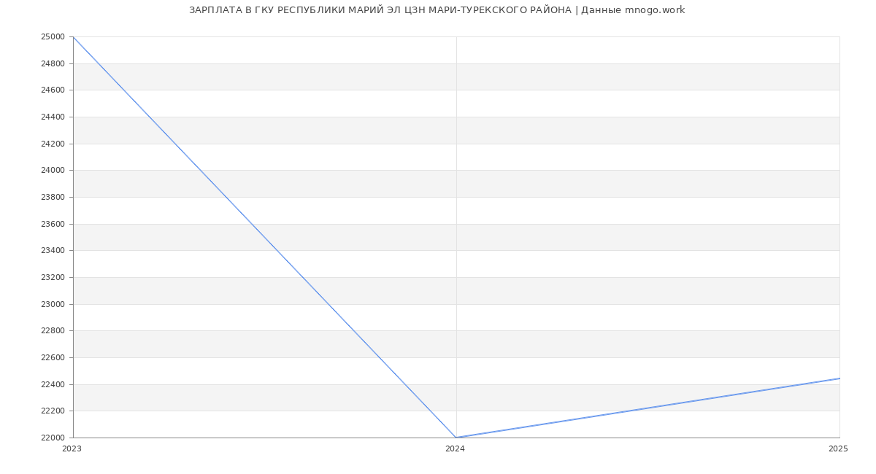
Task: Click the 24600 y-axis tick label
Action: 53,90
